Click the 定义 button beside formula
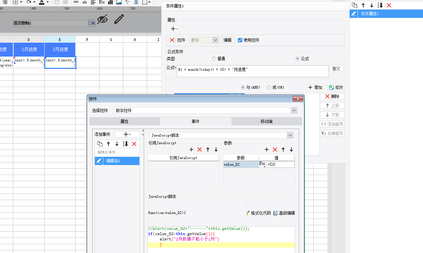Viewport: 423px width, 253px height. click(x=336, y=68)
